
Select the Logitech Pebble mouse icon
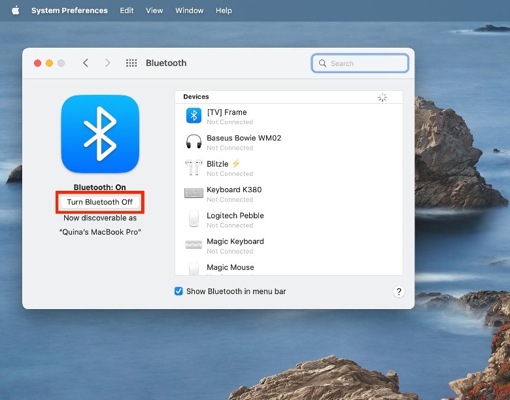click(194, 218)
